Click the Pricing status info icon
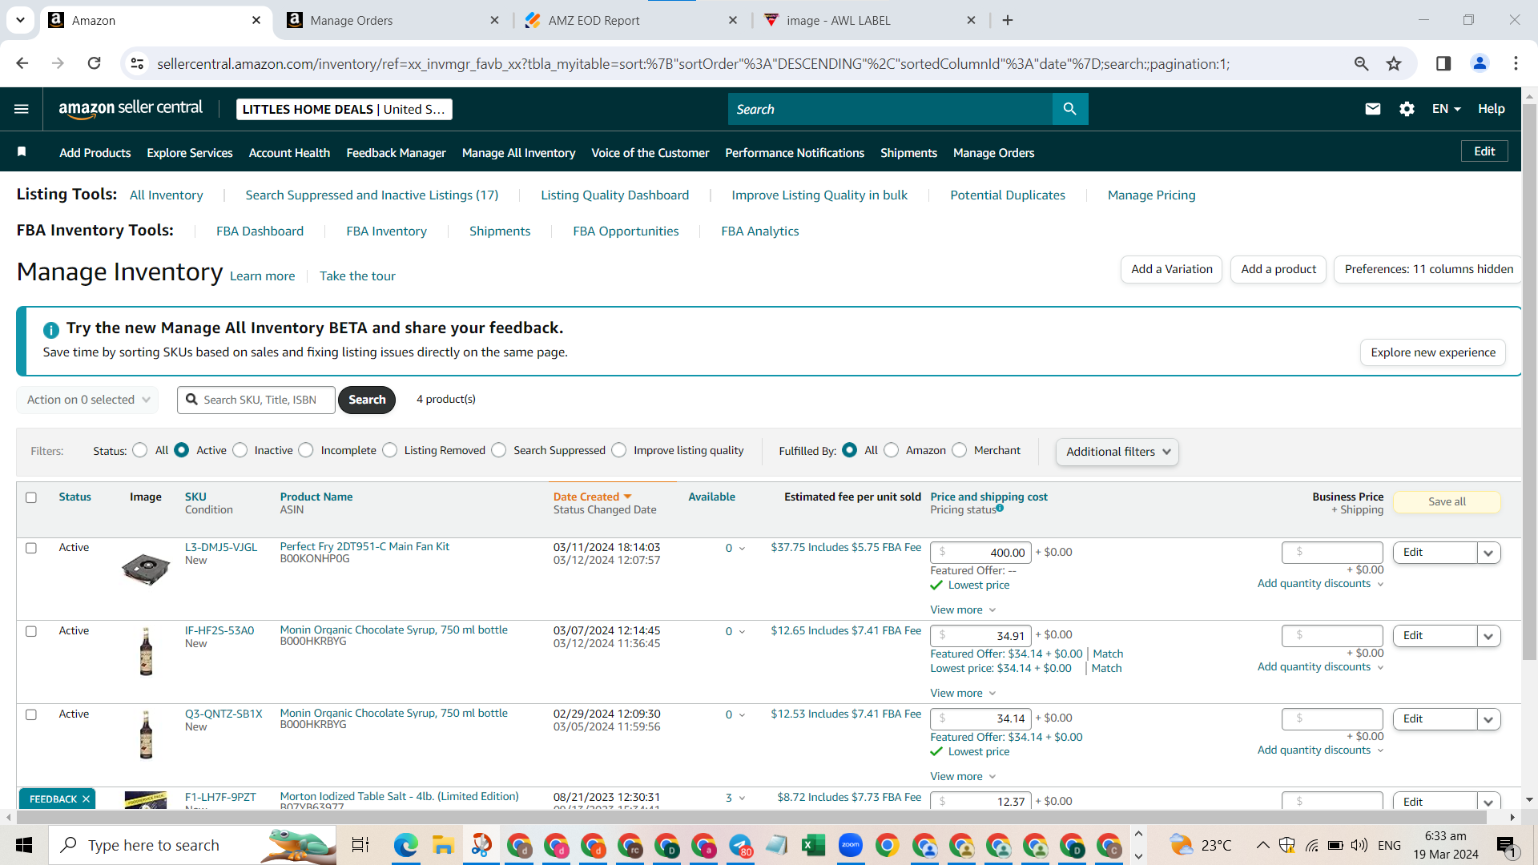1538x865 pixels. tap(1000, 509)
